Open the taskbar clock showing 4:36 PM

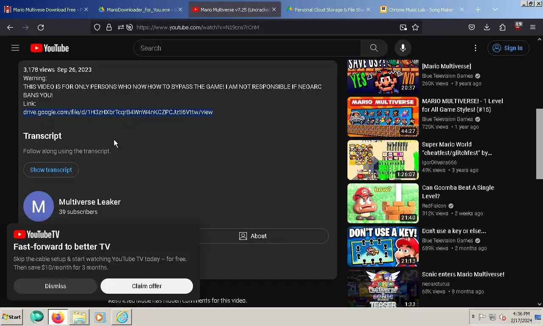coord(521,317)
